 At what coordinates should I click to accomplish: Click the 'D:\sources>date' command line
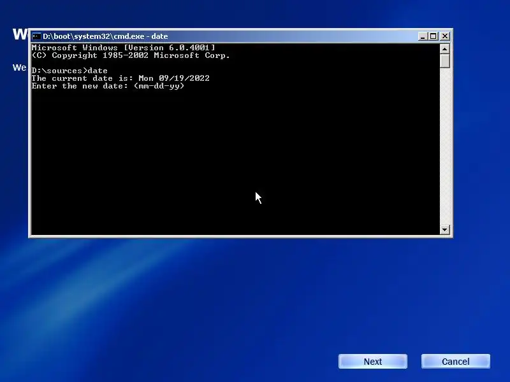pos(69,71)
